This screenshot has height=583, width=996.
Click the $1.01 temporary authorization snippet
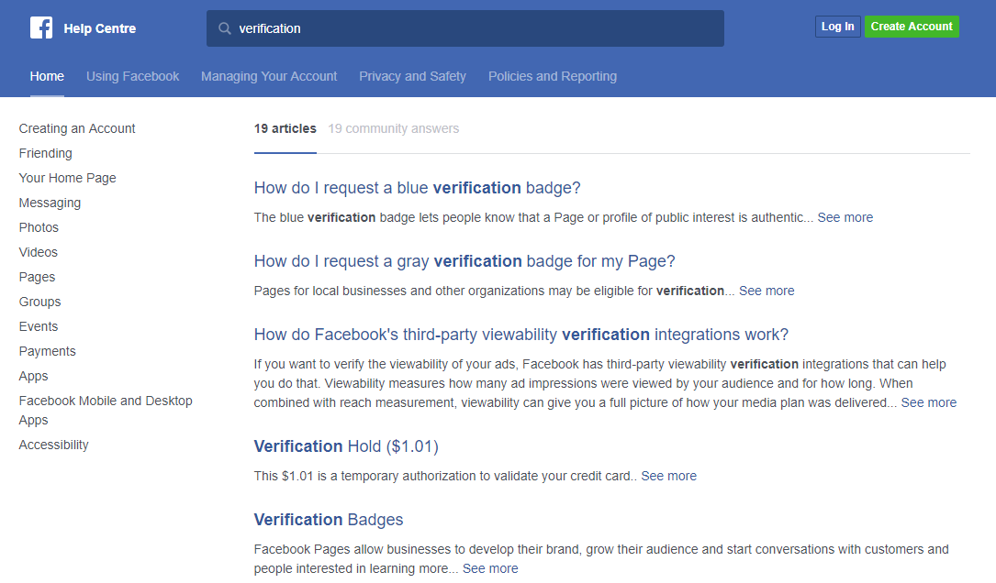coord(444,477)
